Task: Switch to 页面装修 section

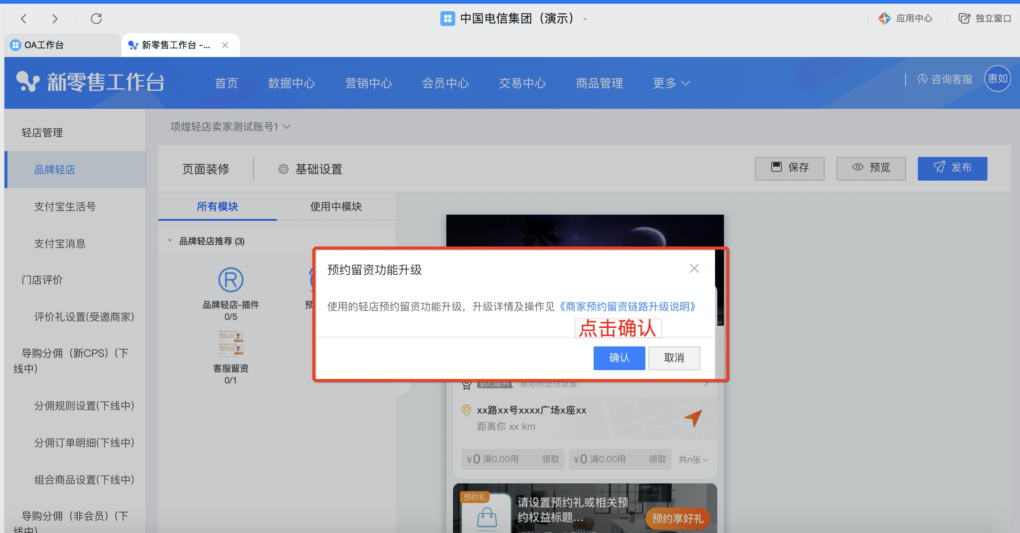Action: (206, 169)
